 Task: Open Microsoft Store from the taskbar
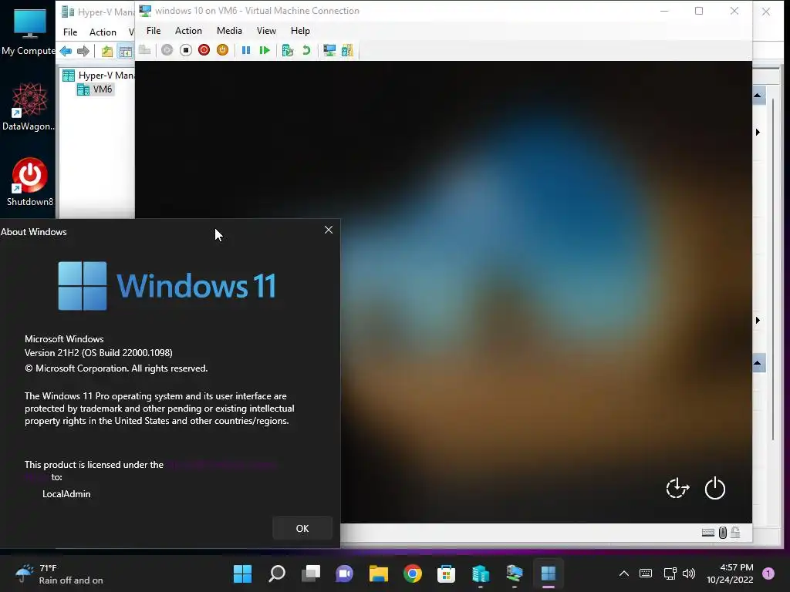pos(446,573)
